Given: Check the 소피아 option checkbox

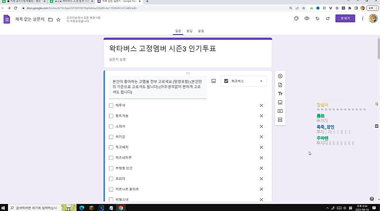Looking at the screenshot, I should tap(111, 126).
